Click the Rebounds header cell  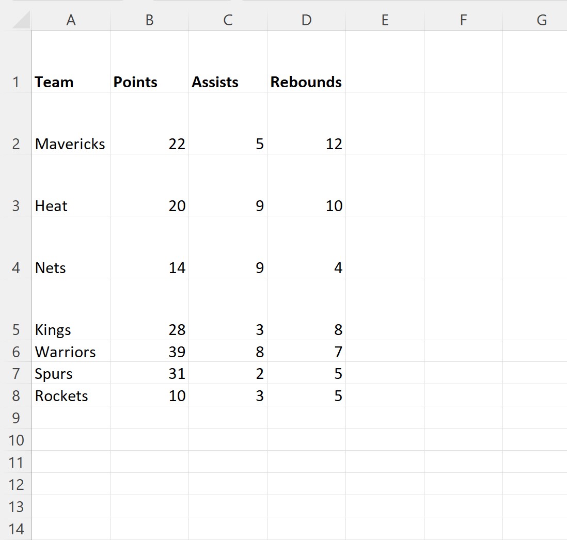pyautogui.click(x=306, y=61)
